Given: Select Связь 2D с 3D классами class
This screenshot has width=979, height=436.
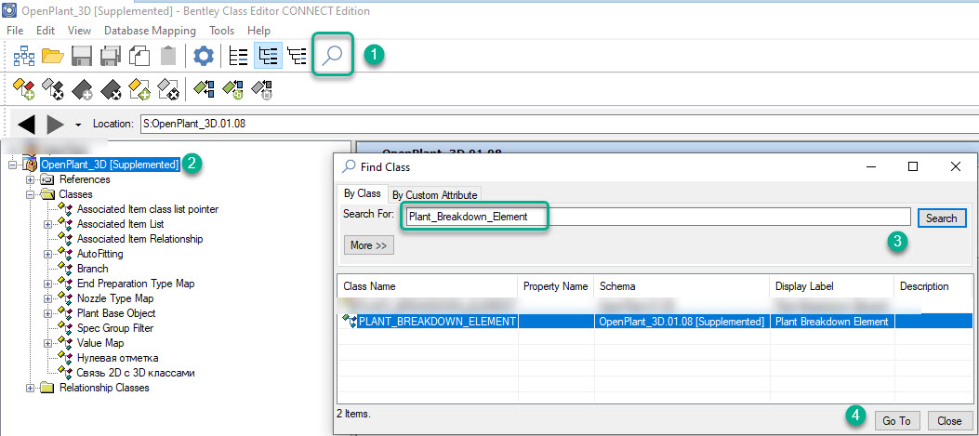Looking at the screenshot, I should (x=136, y=374).
